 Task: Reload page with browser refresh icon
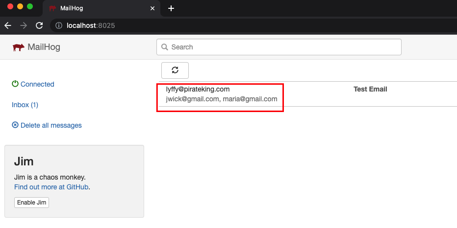tap(39, 25)
